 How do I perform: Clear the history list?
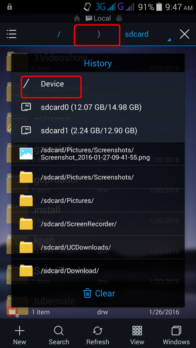click(105, 293)
